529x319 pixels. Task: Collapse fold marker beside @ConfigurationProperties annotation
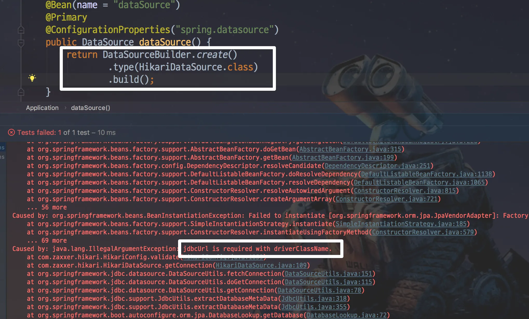click(21, 30)
